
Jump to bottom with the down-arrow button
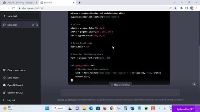coord(194,84)
